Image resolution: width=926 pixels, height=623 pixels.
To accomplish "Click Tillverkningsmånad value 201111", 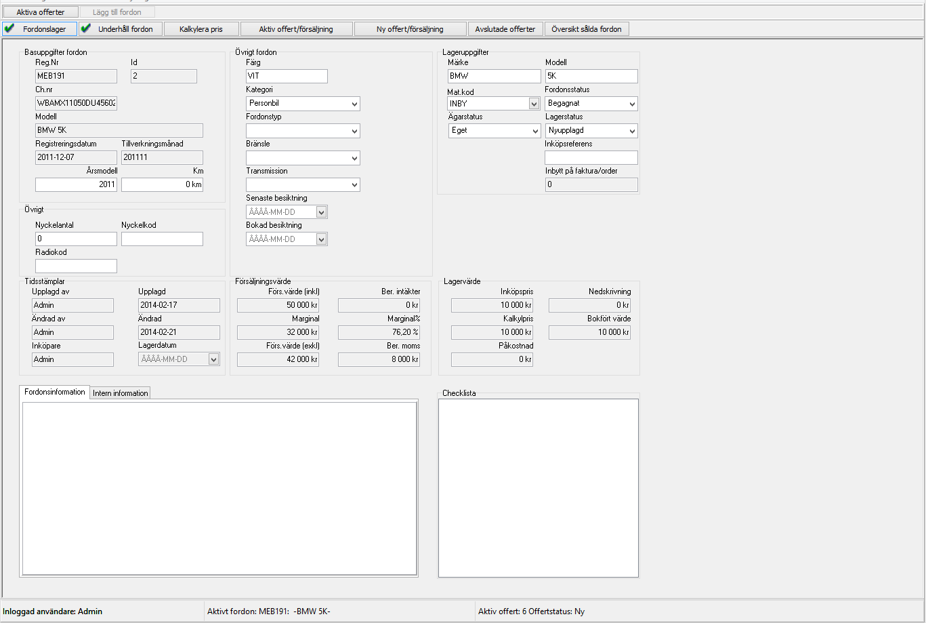I will click(x=162, y=157).
